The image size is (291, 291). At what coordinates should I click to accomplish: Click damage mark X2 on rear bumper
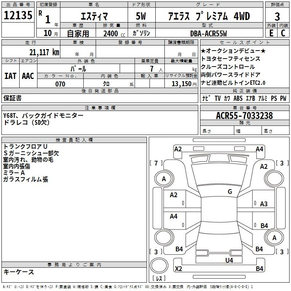click(x=178, y=268)
